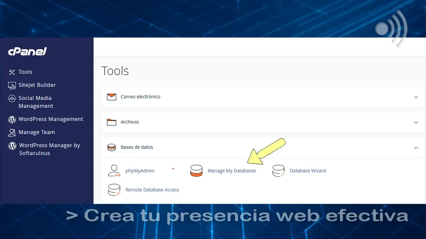Click the Social Media Management icon

pyautogui.click(x=12, y=98)
